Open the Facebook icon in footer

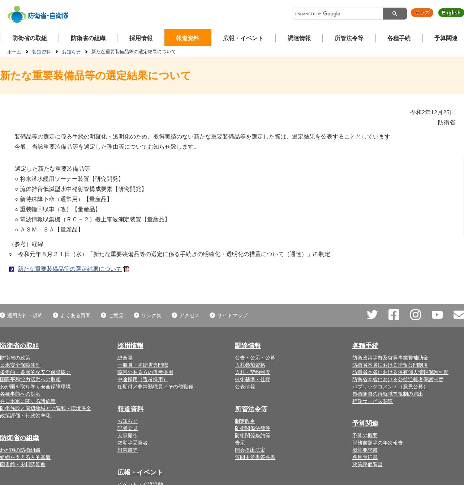[394, 315]
